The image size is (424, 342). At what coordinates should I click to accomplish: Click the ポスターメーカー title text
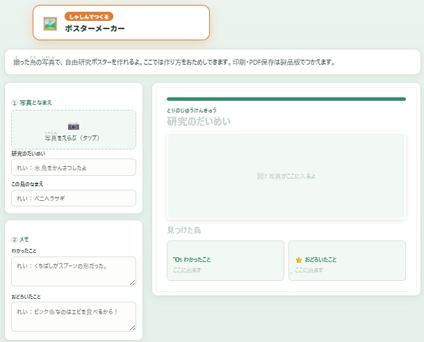coord(95,28)
